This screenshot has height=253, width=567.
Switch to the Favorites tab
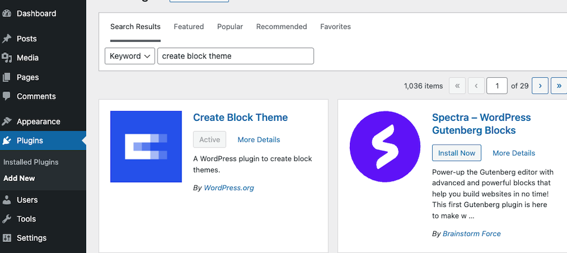click(x=336, y=27)
